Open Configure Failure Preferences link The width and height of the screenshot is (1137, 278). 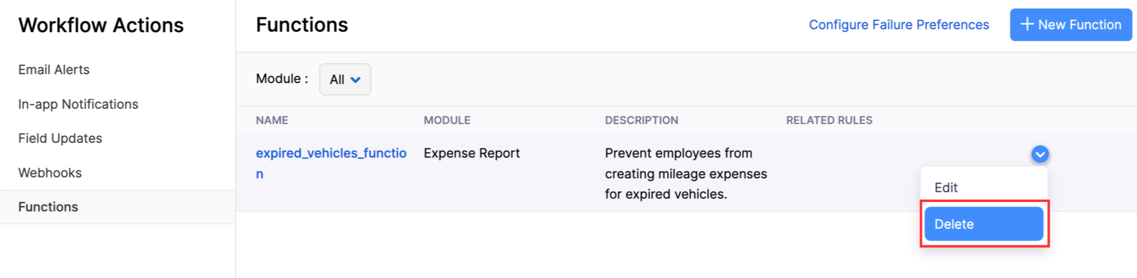tap(899, 25)
